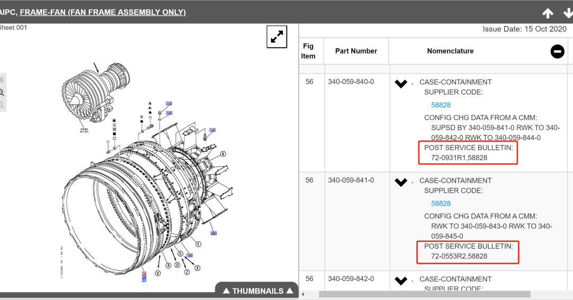This screenshot has width=573, height=300.
Task: Click the Part Number column header
Action: pyautogui.click(x=356, y=51)
